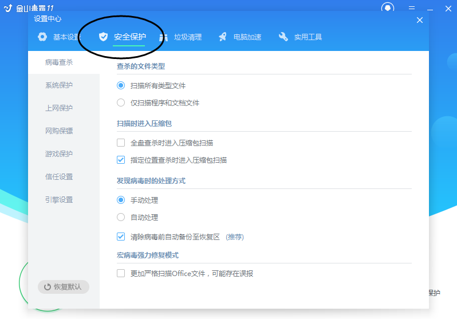Viewport: 457px width, 319px height.
Task: Close the 设置中心 dialog
Action: click(420, 20)
